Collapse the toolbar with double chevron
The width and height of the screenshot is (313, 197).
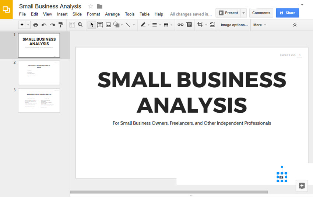click(x=295, y=25)
